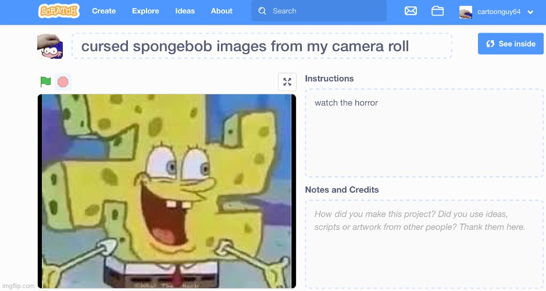Edit the Instructions text box
The height and width of the screenshot is (291, 546).
pyautogui.click(x=424, y=133)
